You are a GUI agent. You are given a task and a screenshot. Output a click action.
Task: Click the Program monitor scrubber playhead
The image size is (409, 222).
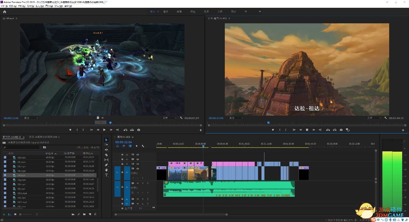pyautogui.click(x=268, y=123)
